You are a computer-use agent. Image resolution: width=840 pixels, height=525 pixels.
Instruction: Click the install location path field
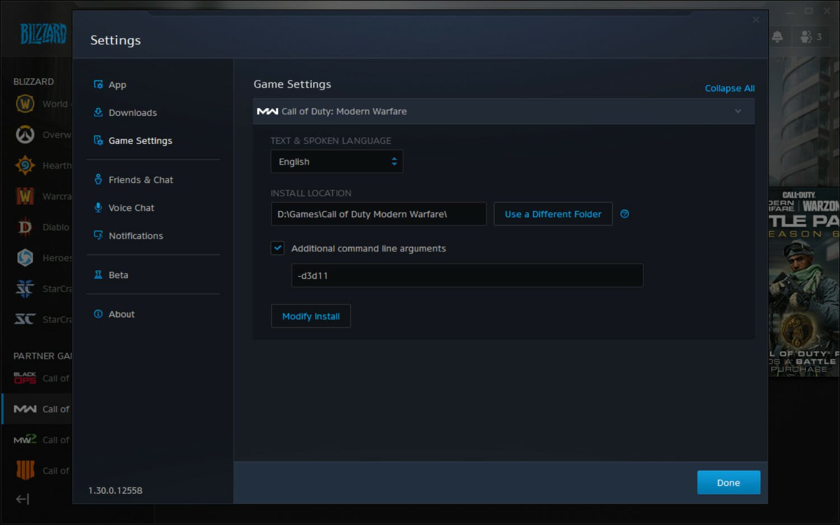(x=379, y=214)
